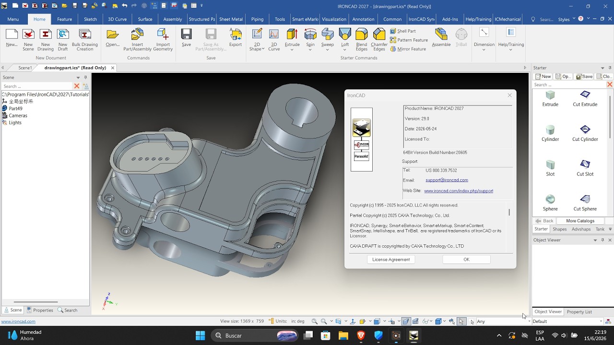Click the New Drawing icon

pos(46,34)
